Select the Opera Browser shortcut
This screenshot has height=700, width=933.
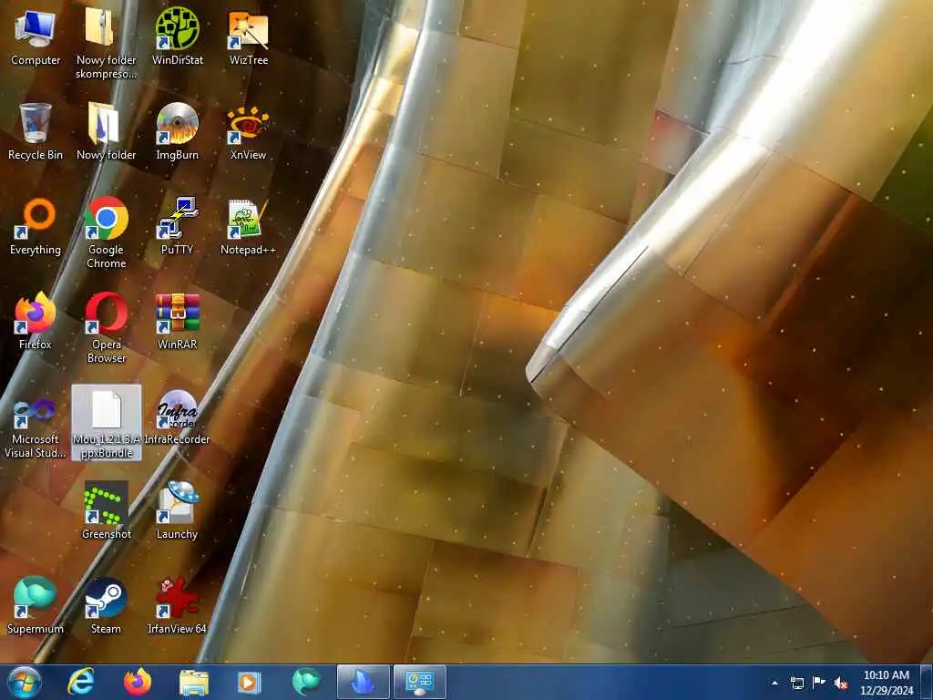106,327
